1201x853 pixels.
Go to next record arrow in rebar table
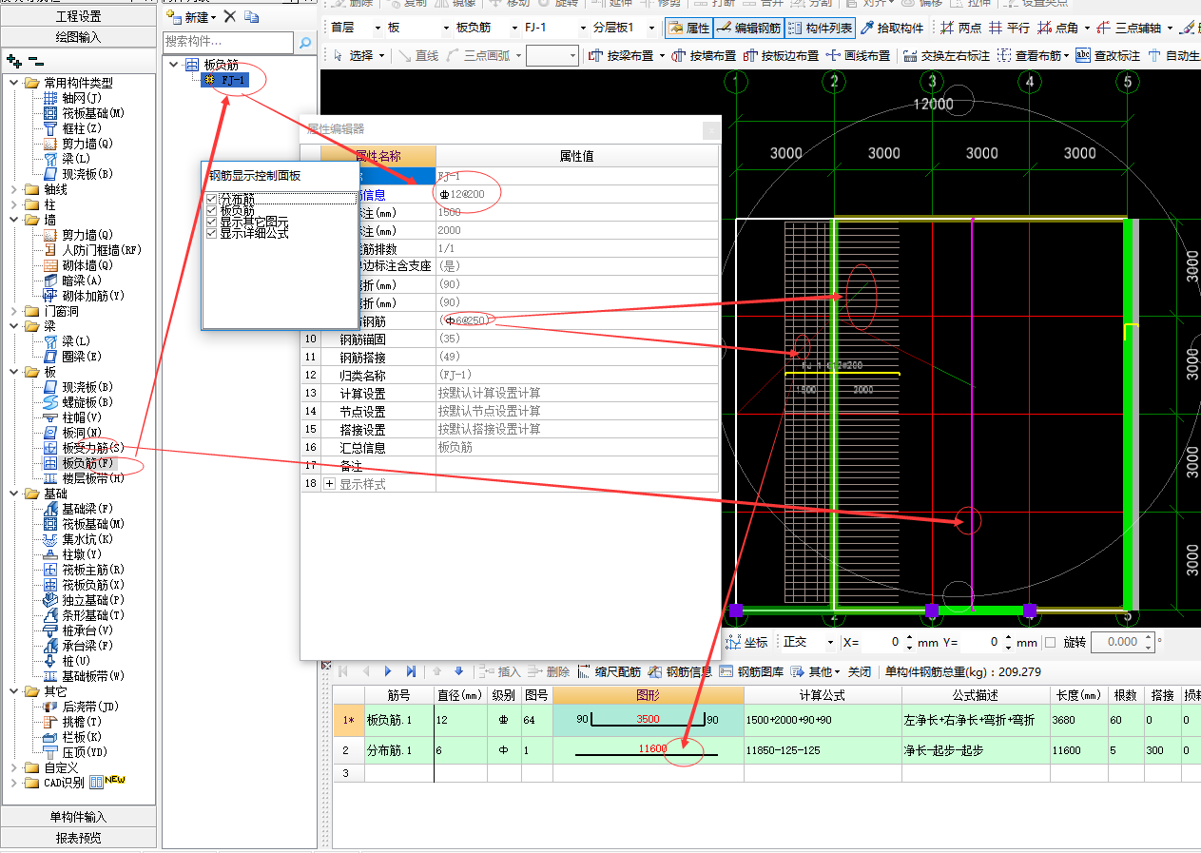coord(388,671)
